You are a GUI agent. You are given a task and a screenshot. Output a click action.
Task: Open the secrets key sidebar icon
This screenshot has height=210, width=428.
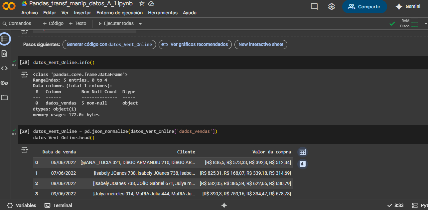[4, 83]
